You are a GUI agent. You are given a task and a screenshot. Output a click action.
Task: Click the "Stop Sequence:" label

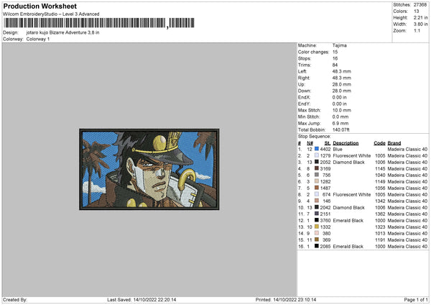(314, 136)
